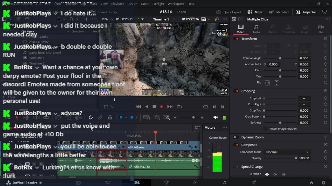Open the Playback menu

tap(117, 4)
